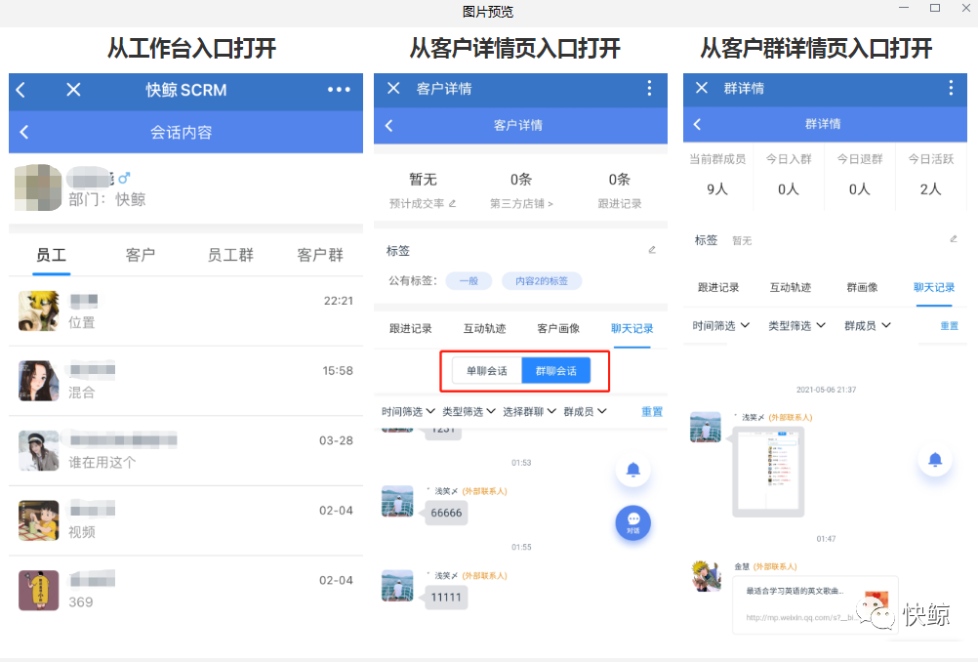
Task: Click the 一般 public tag
Action: coord(469,281)
